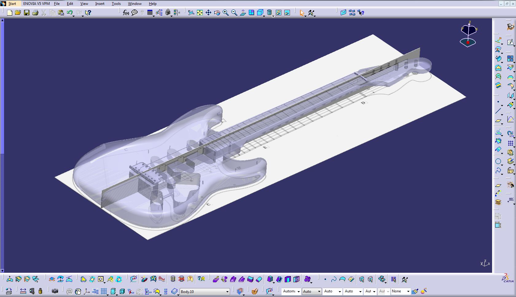The width and height of the screenshot is (516, 297).
Task: Click the compass at top right of viewport
Action: pyautogui.click(x=468, y=34)
